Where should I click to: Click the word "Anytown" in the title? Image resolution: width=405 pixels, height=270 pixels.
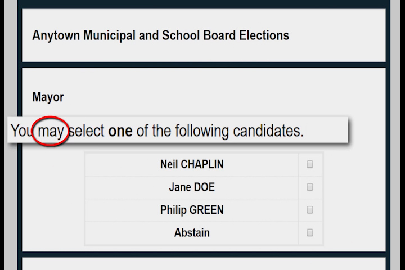coord(56,35)
